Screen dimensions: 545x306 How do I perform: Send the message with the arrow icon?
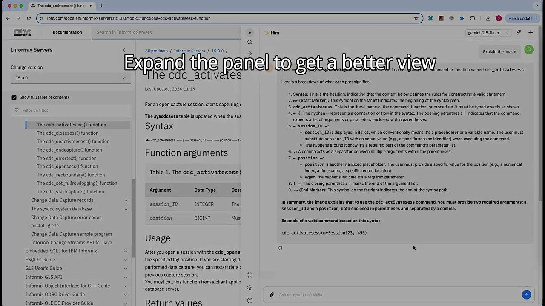coord(526,295)
